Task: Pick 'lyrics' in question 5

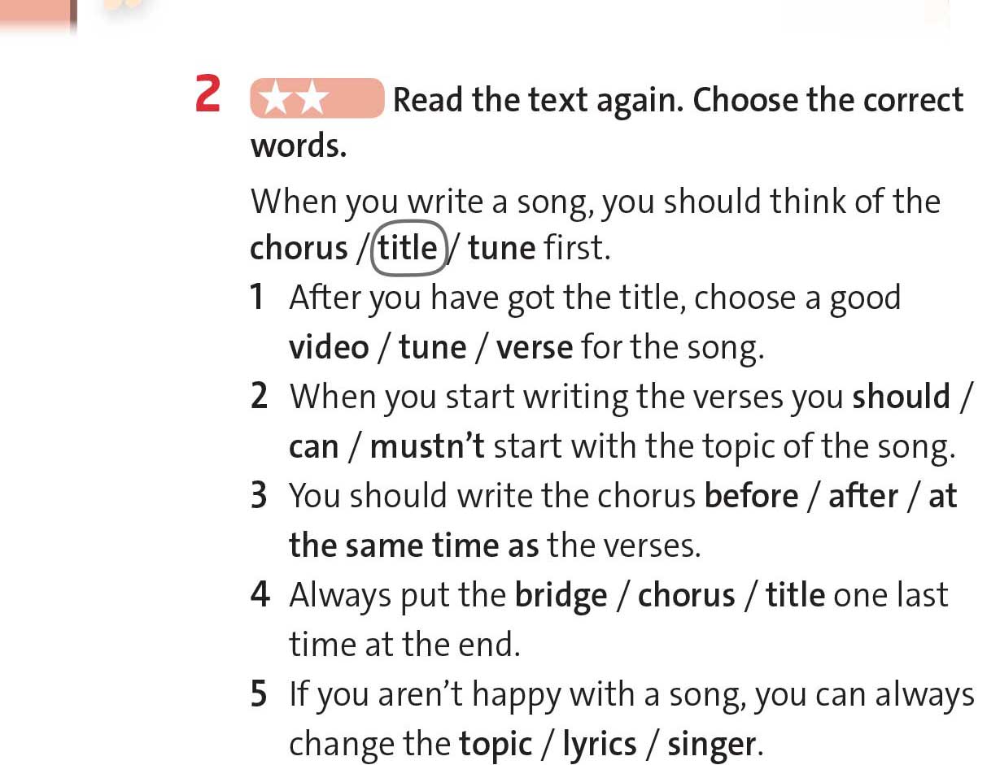Action: point(599,745)
